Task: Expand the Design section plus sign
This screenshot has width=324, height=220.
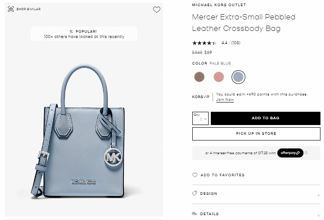Action: pyautogui.click(x=318, y=195)
